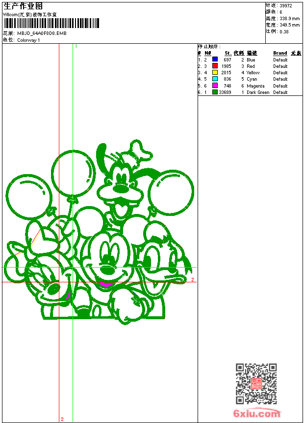Click the height value 338.9 mm
Screen dimensions: 304x423
pos(289,19)
